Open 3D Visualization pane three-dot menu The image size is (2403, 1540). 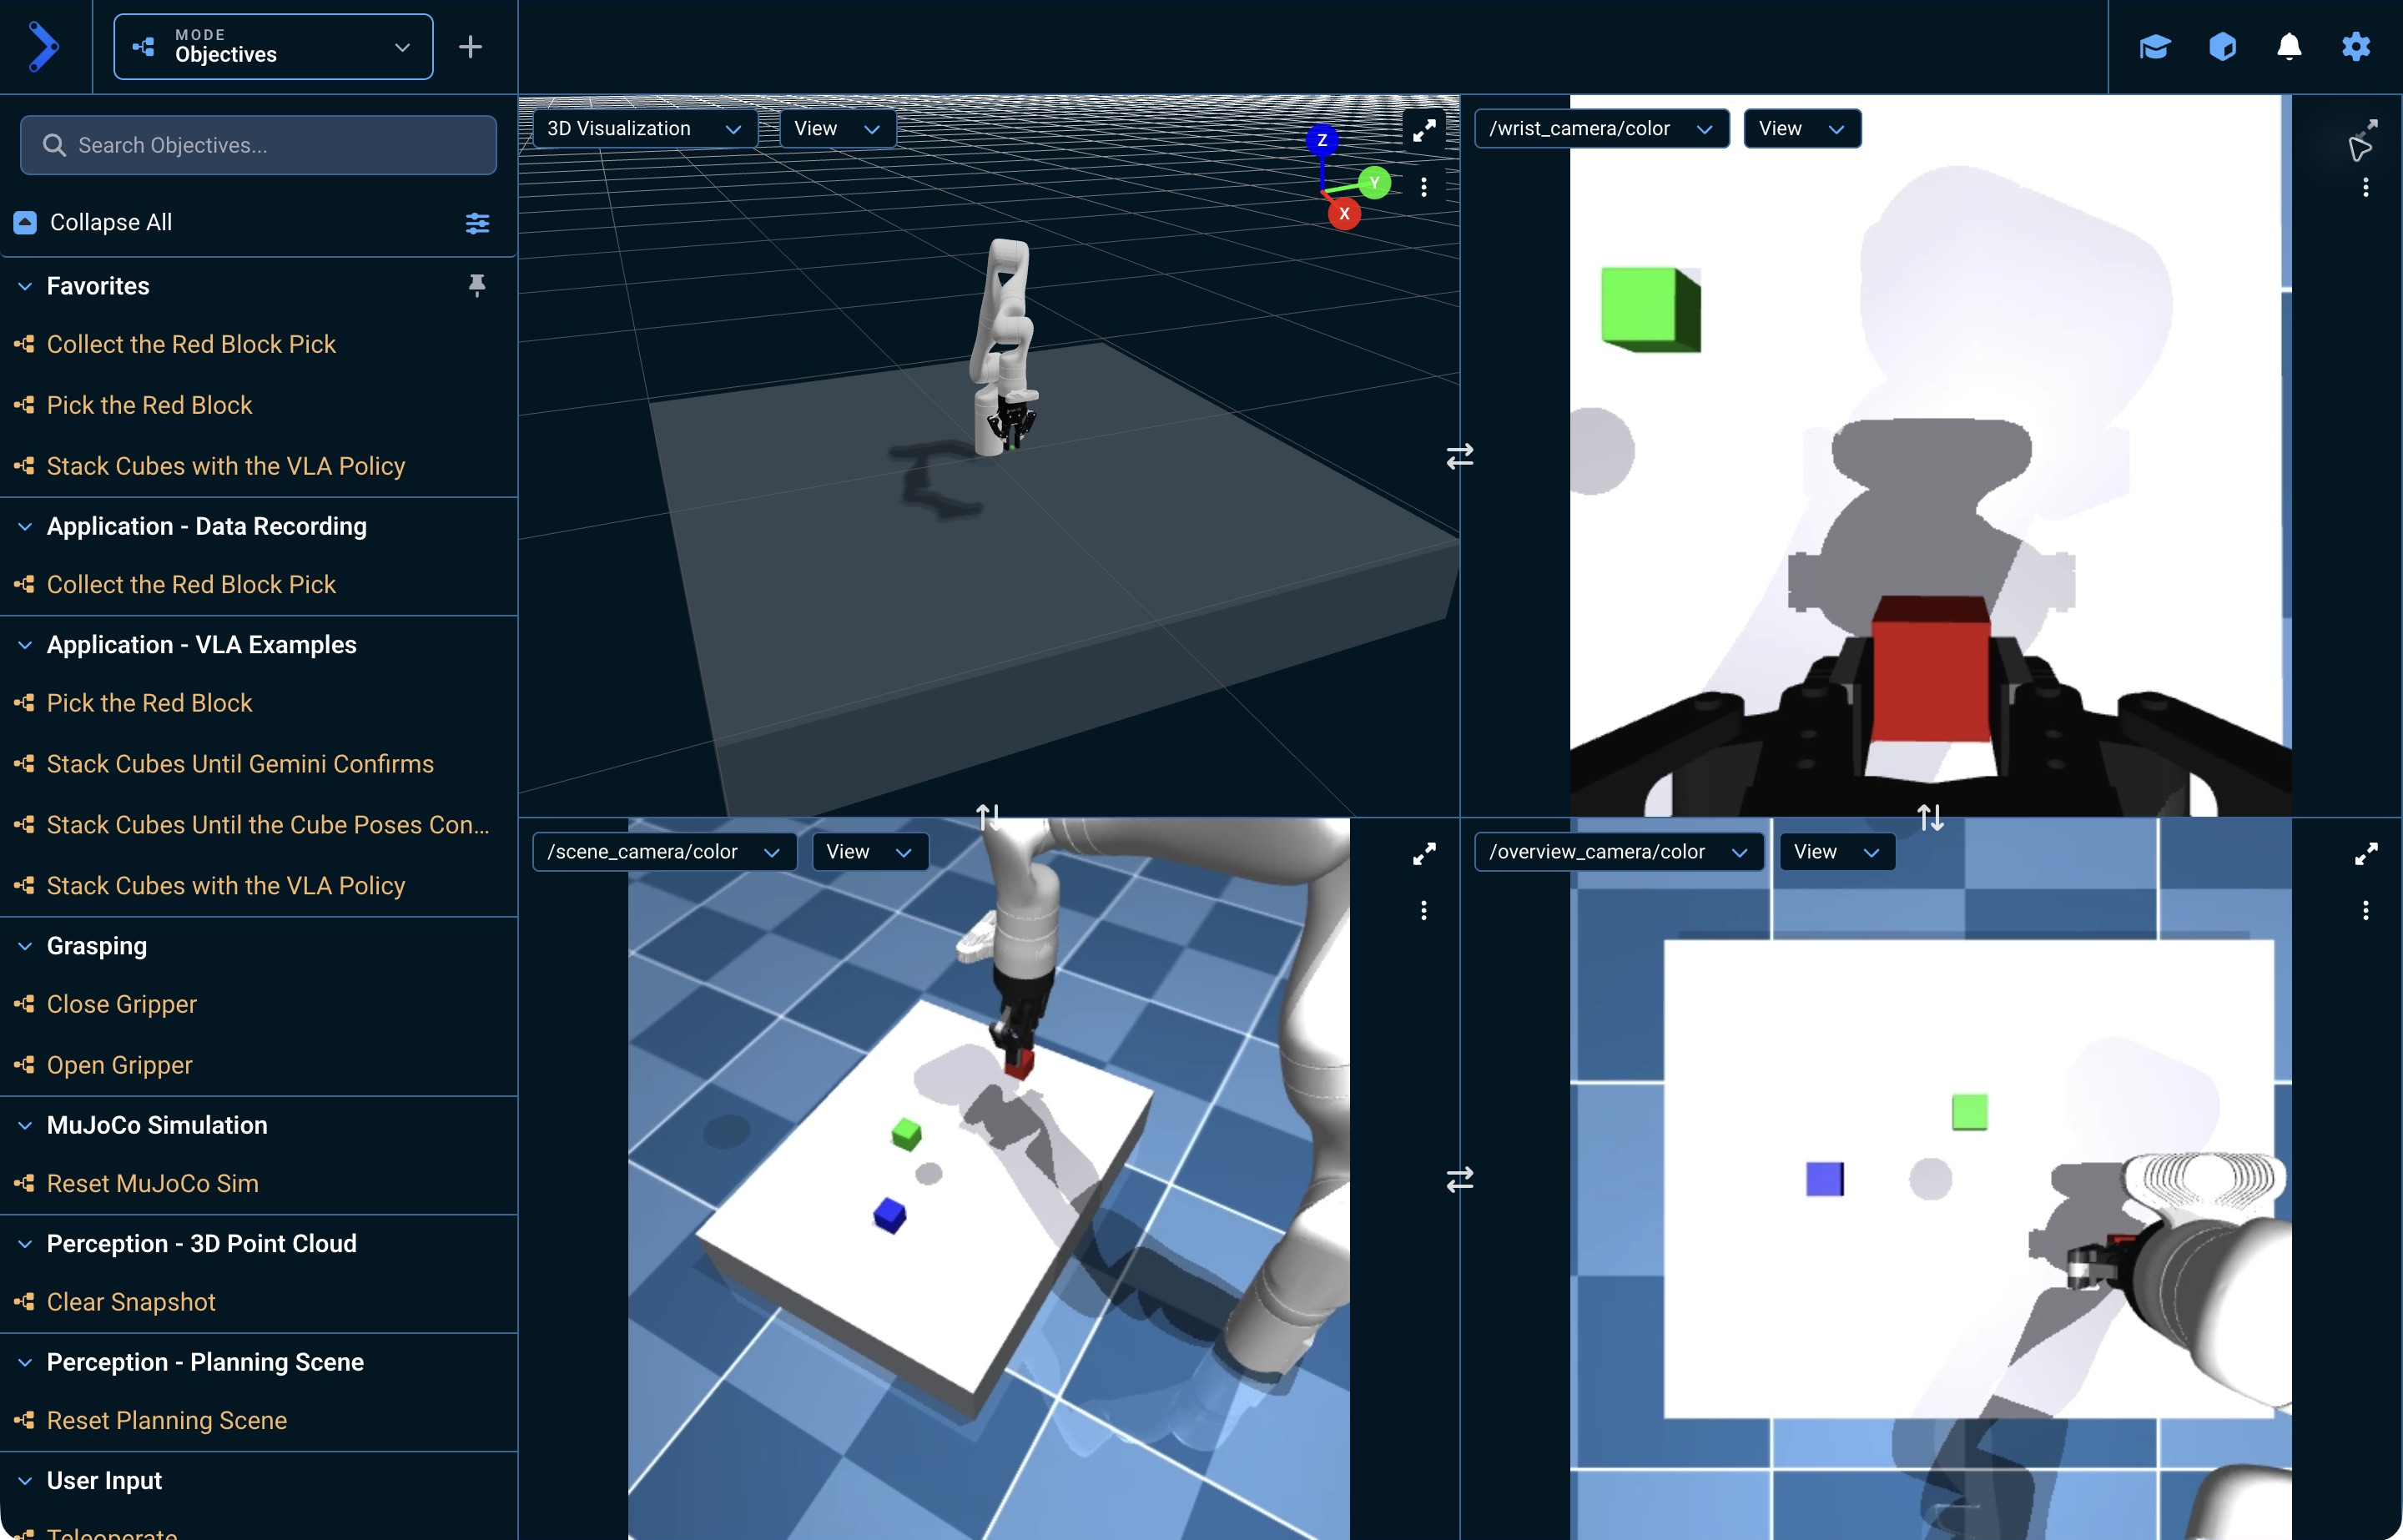(1424, 187)
